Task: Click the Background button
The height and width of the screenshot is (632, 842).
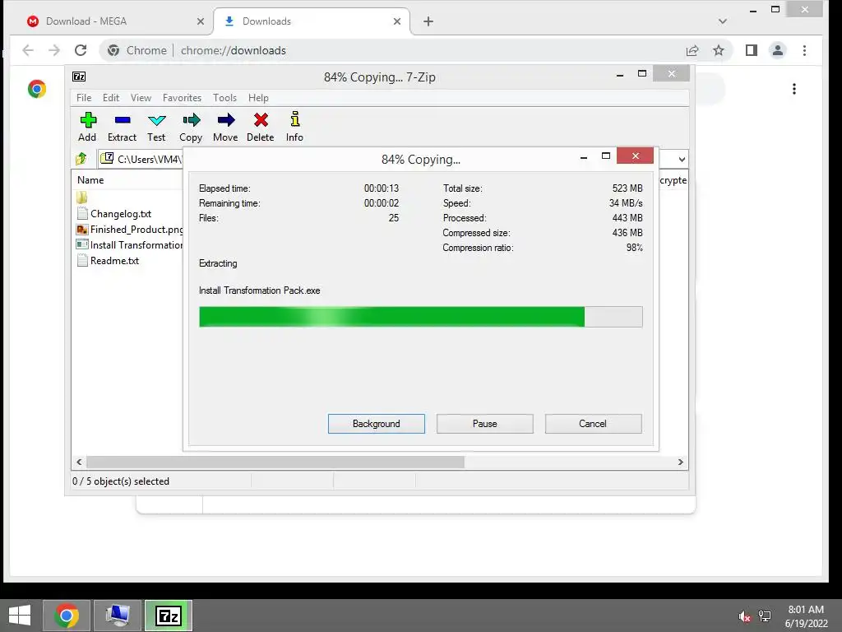Action: (377, 424)
